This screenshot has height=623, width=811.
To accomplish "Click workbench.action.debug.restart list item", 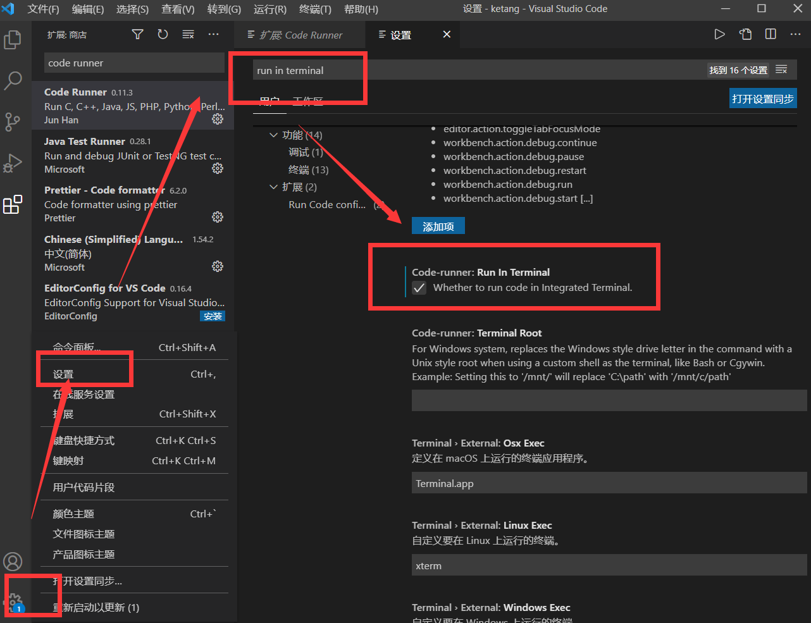I will pyautogui.click(x=514, y=170).
